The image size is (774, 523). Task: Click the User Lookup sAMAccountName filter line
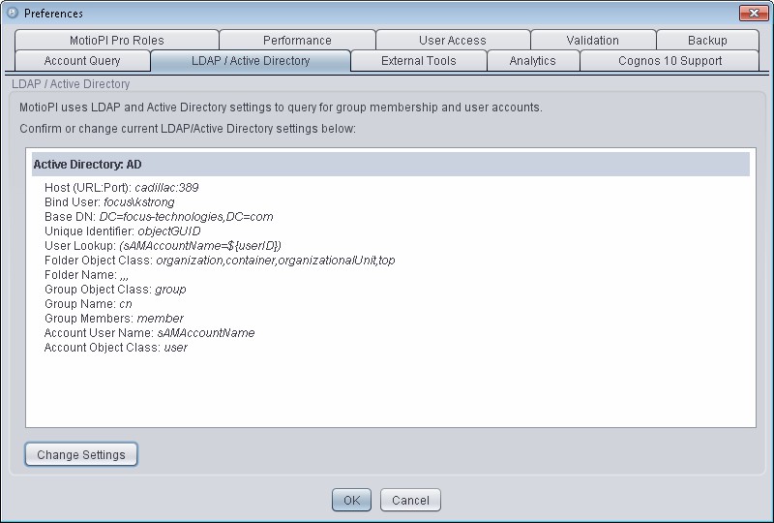[163, 246]
